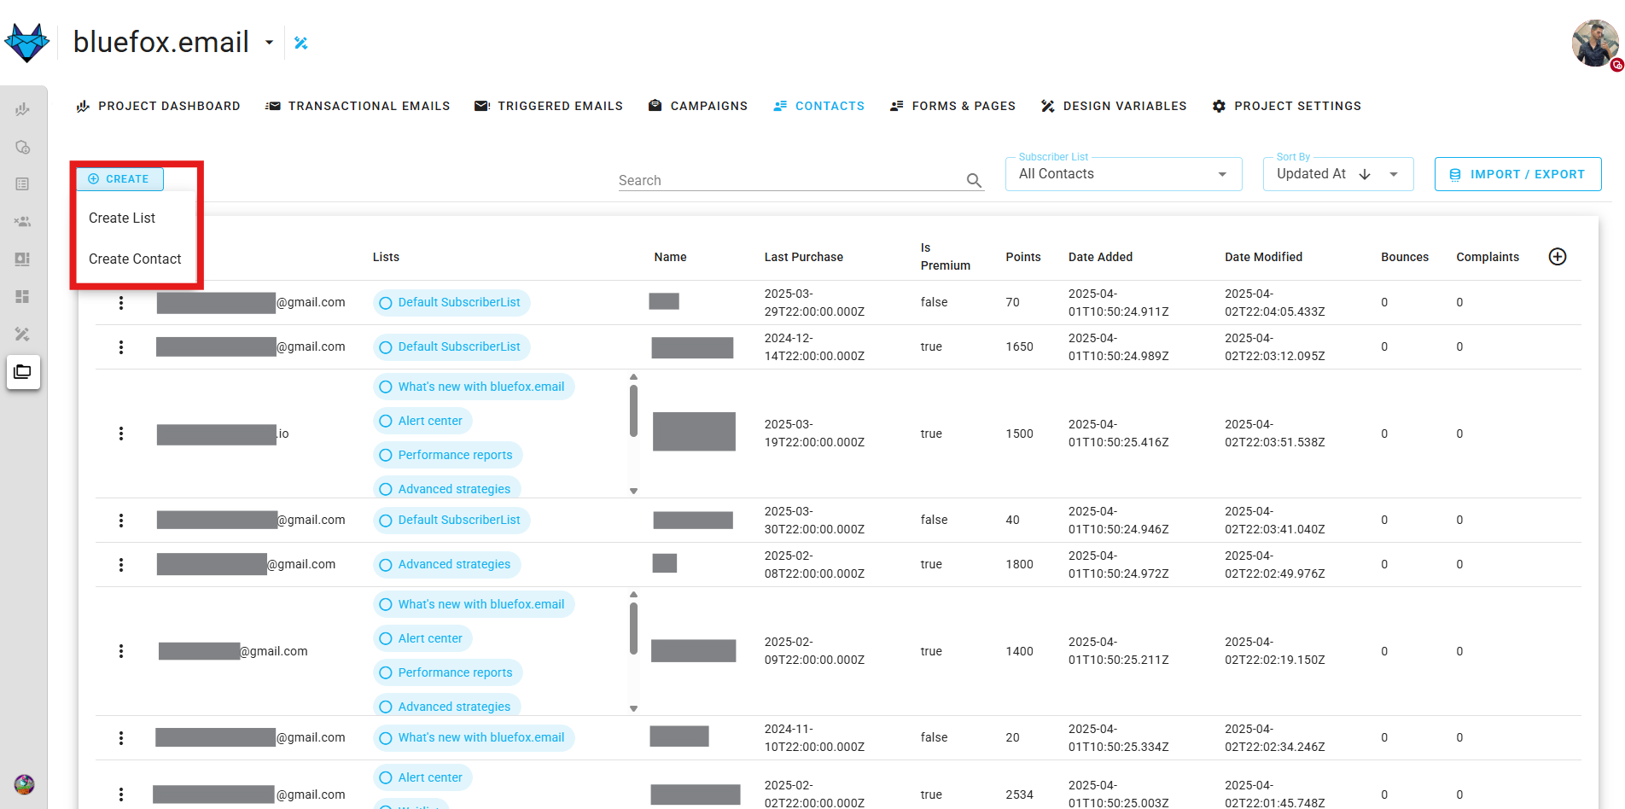Open row menu for contact with 1800 points
This screenshot has height=809, width=1625.
pos(121,565)
